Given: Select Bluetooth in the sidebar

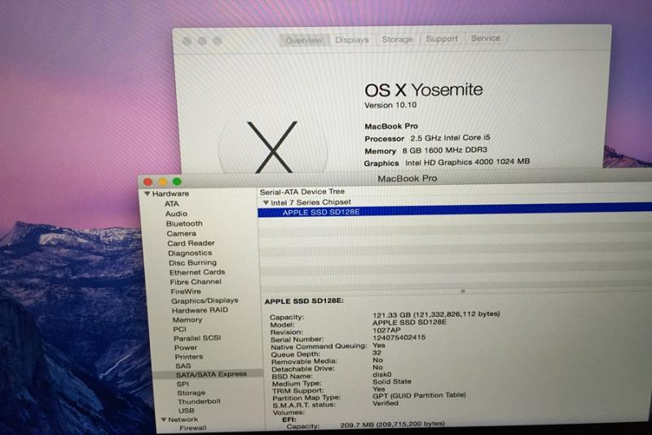Looking at the screenshot, I should coord(184,223).
